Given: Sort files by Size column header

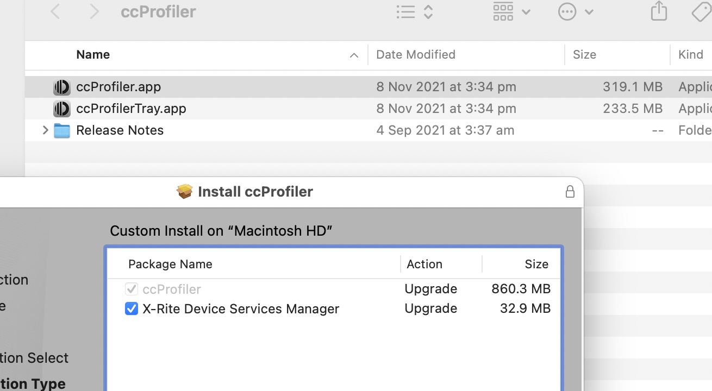Looking at the screenshot, I should coord(584,55).
